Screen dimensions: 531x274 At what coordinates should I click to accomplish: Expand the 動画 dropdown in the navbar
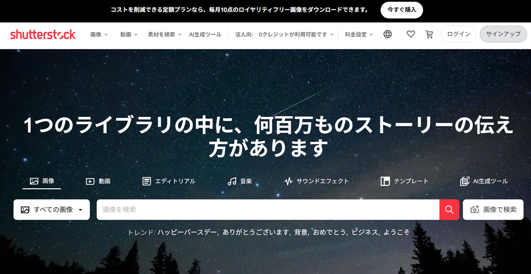(x=129, y=34)
